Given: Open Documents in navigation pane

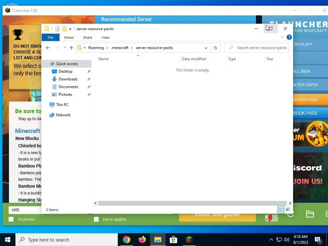Looking at the screenshot, I should pyautogui.click(x=68, y=87).
